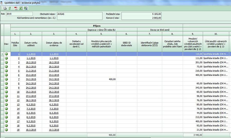Refresh the records with the green arrows icon
The width and height of the screenshot is (231, 138).
click(10, 8)
